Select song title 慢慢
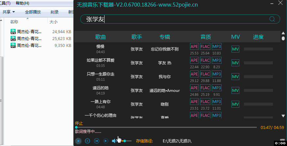The height and width of the screenshot is (146, 287). [x=100, y=46]
